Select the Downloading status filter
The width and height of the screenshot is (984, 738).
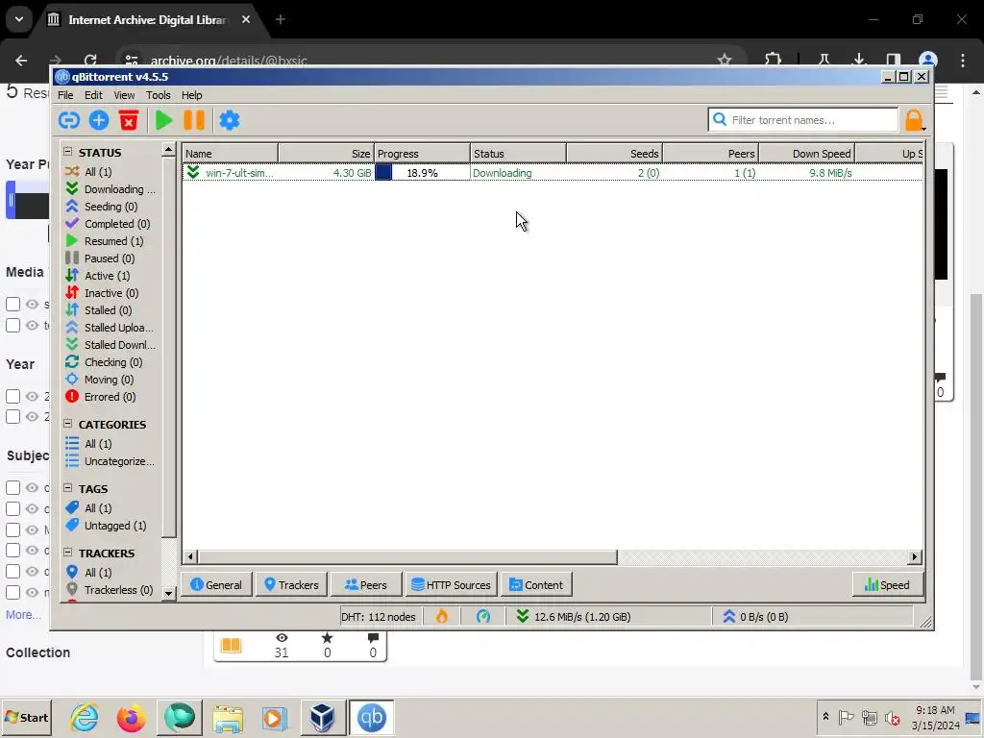coord(111,189)
